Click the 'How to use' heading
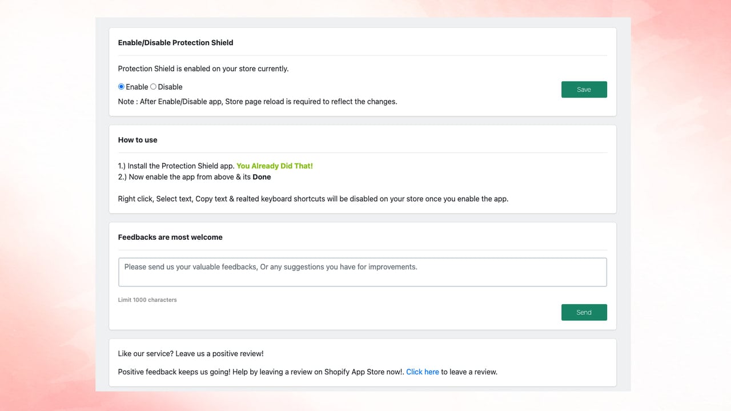The width and height of the screenshot is (731, 411). (138, 140)
